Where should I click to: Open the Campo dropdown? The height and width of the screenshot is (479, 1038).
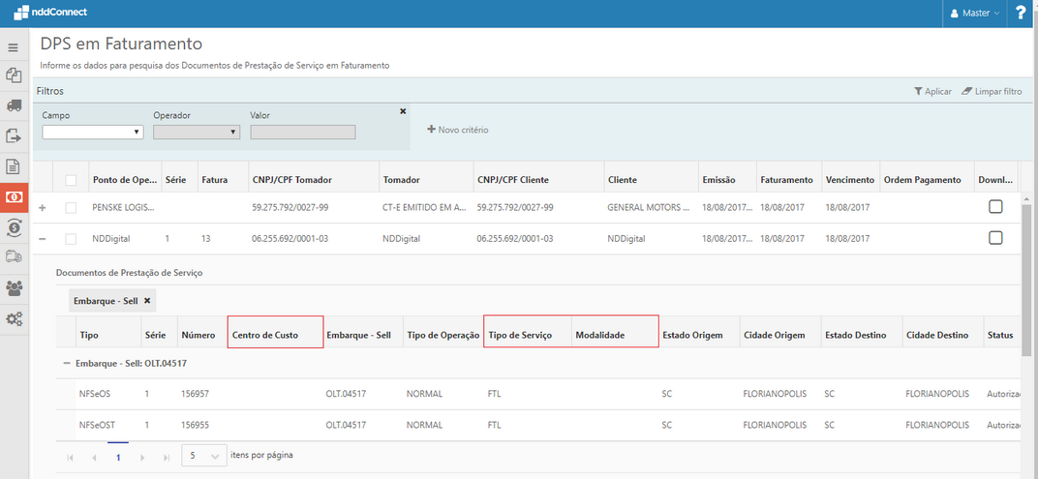click(x=93, y=133)
